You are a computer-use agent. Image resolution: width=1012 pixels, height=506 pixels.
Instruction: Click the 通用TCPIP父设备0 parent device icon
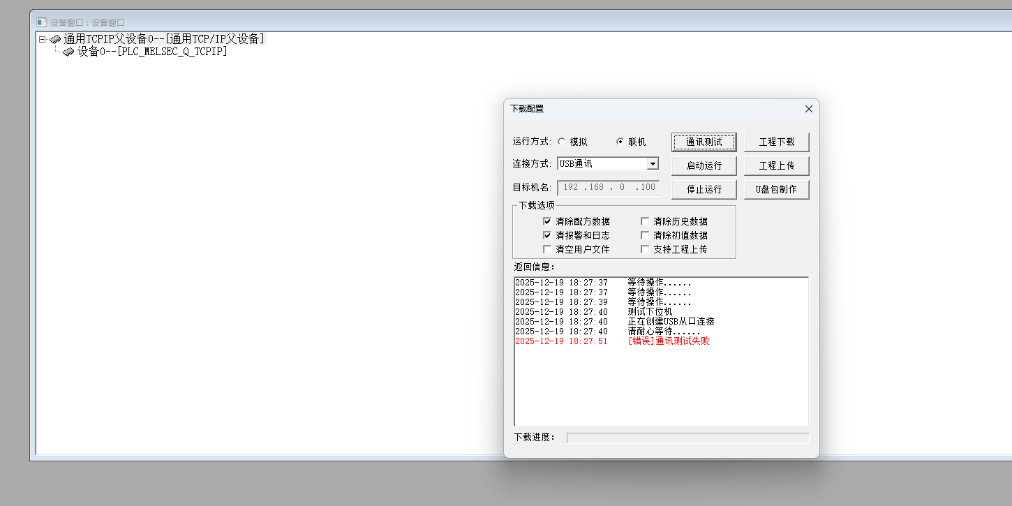click(55, 40)
